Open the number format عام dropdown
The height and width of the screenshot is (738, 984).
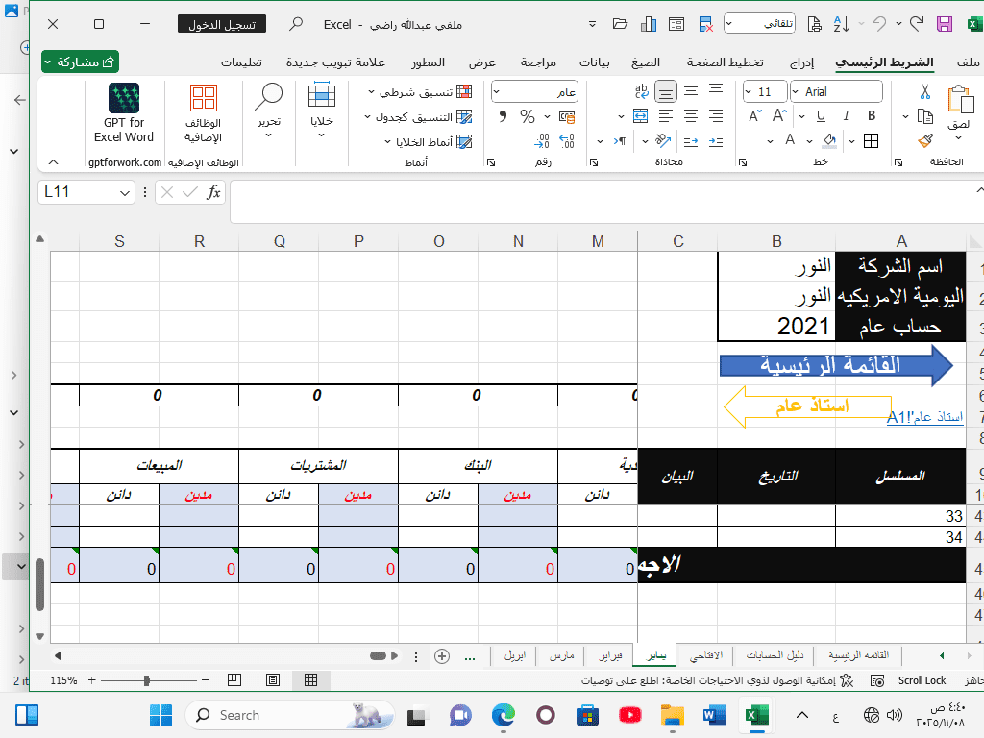(x=497, y=92)
